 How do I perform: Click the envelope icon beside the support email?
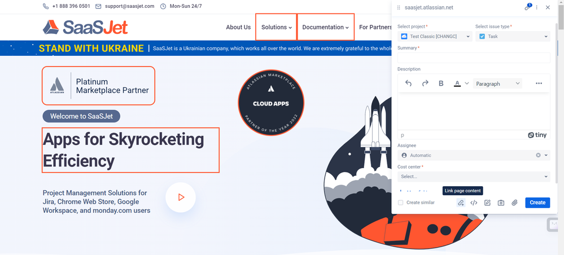pyautogui.click(x=98, y=6)
